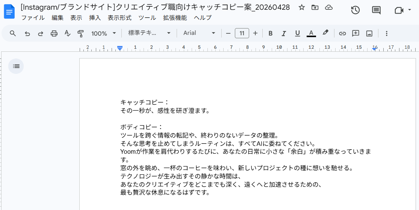The width and height of the screenshot is (419, 210).
Task: Toggle bold formatting
Action: click(x=271, y=33)
